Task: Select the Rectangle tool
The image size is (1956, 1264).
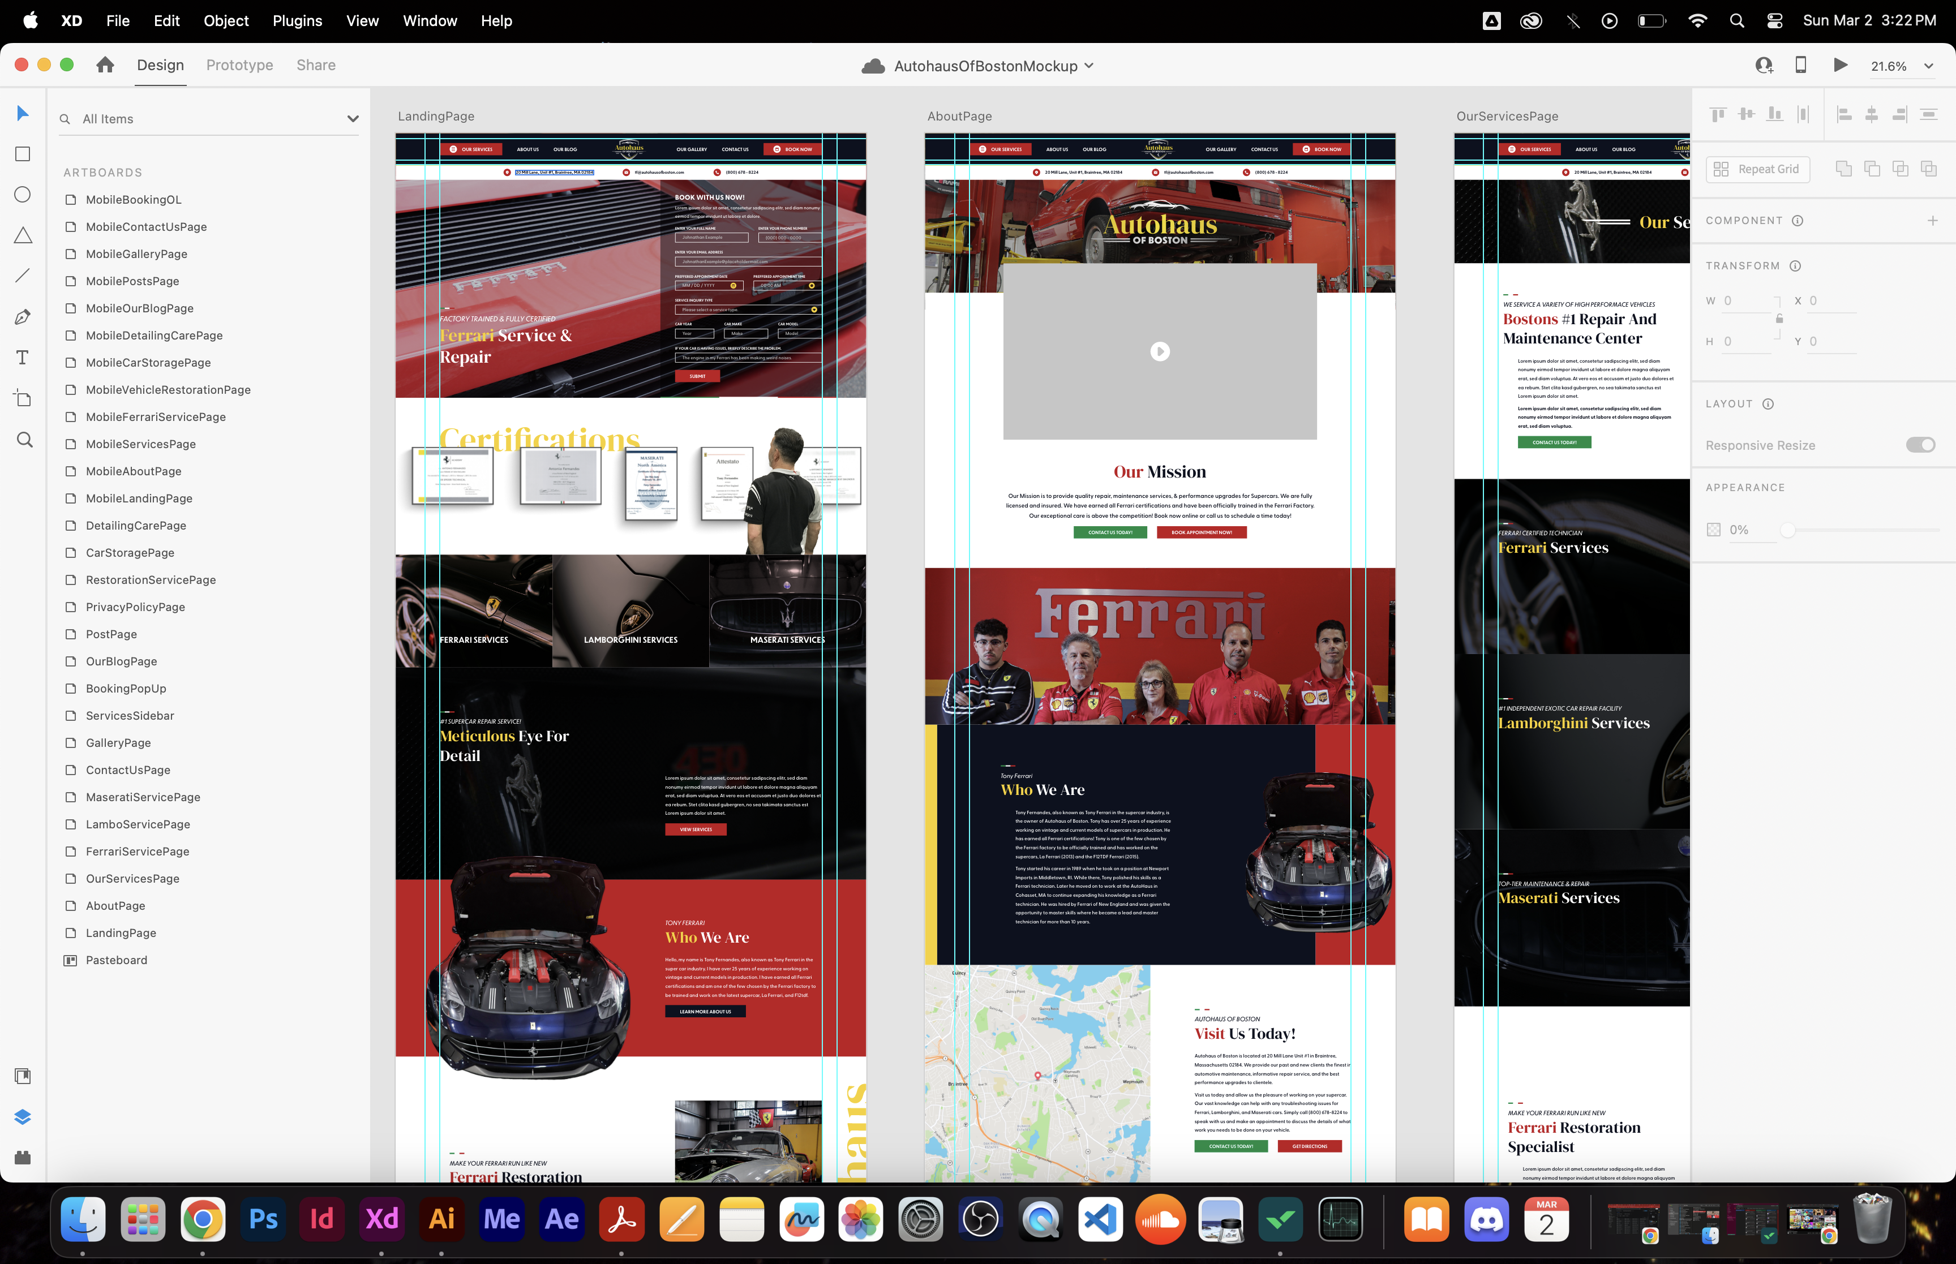Action: [x=23, y=154]
